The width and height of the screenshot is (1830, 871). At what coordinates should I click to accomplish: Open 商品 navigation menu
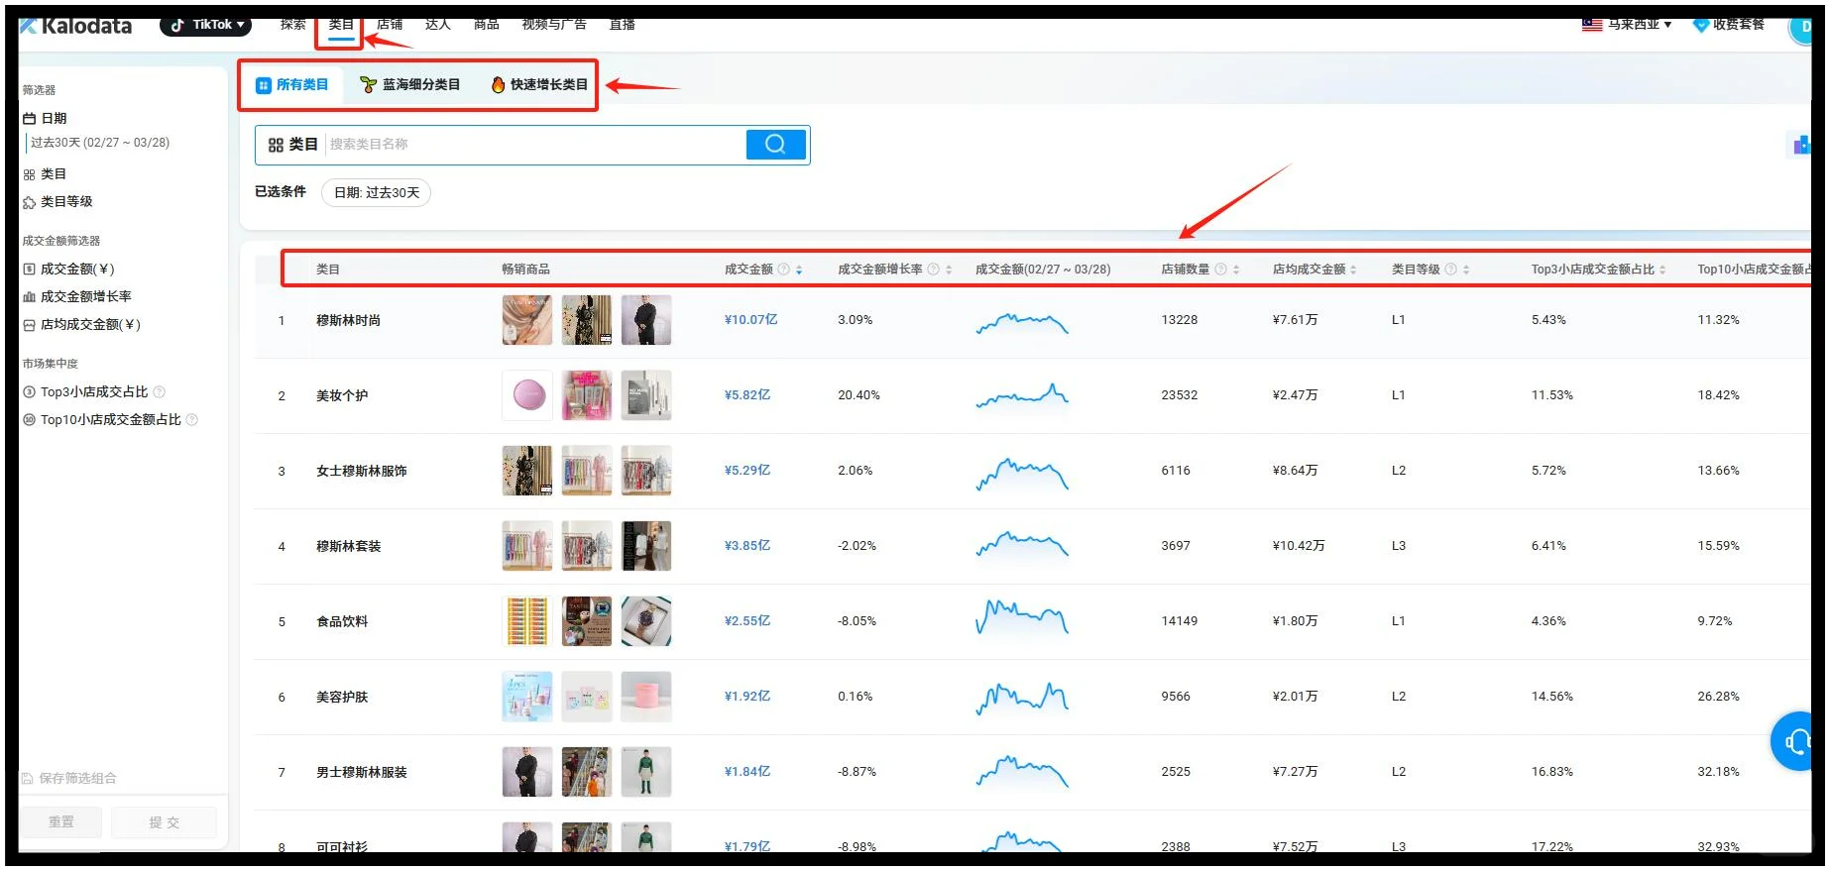[x=487, y=25]
